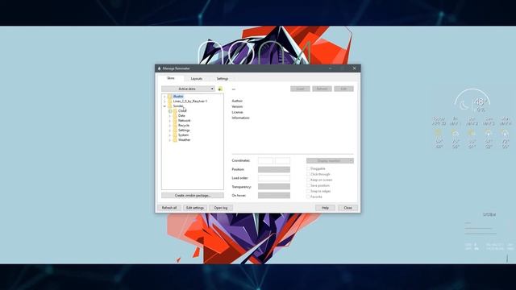Click the SYSTEM heading on the desktop widget
Viewport: 516px width, 290px height.
pos(489,215)
